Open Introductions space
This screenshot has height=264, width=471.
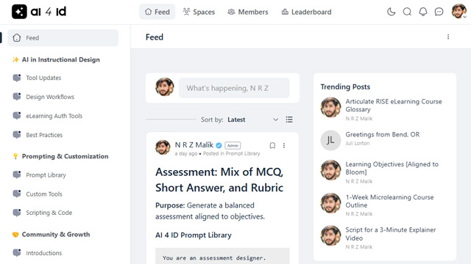click(44, 253)
